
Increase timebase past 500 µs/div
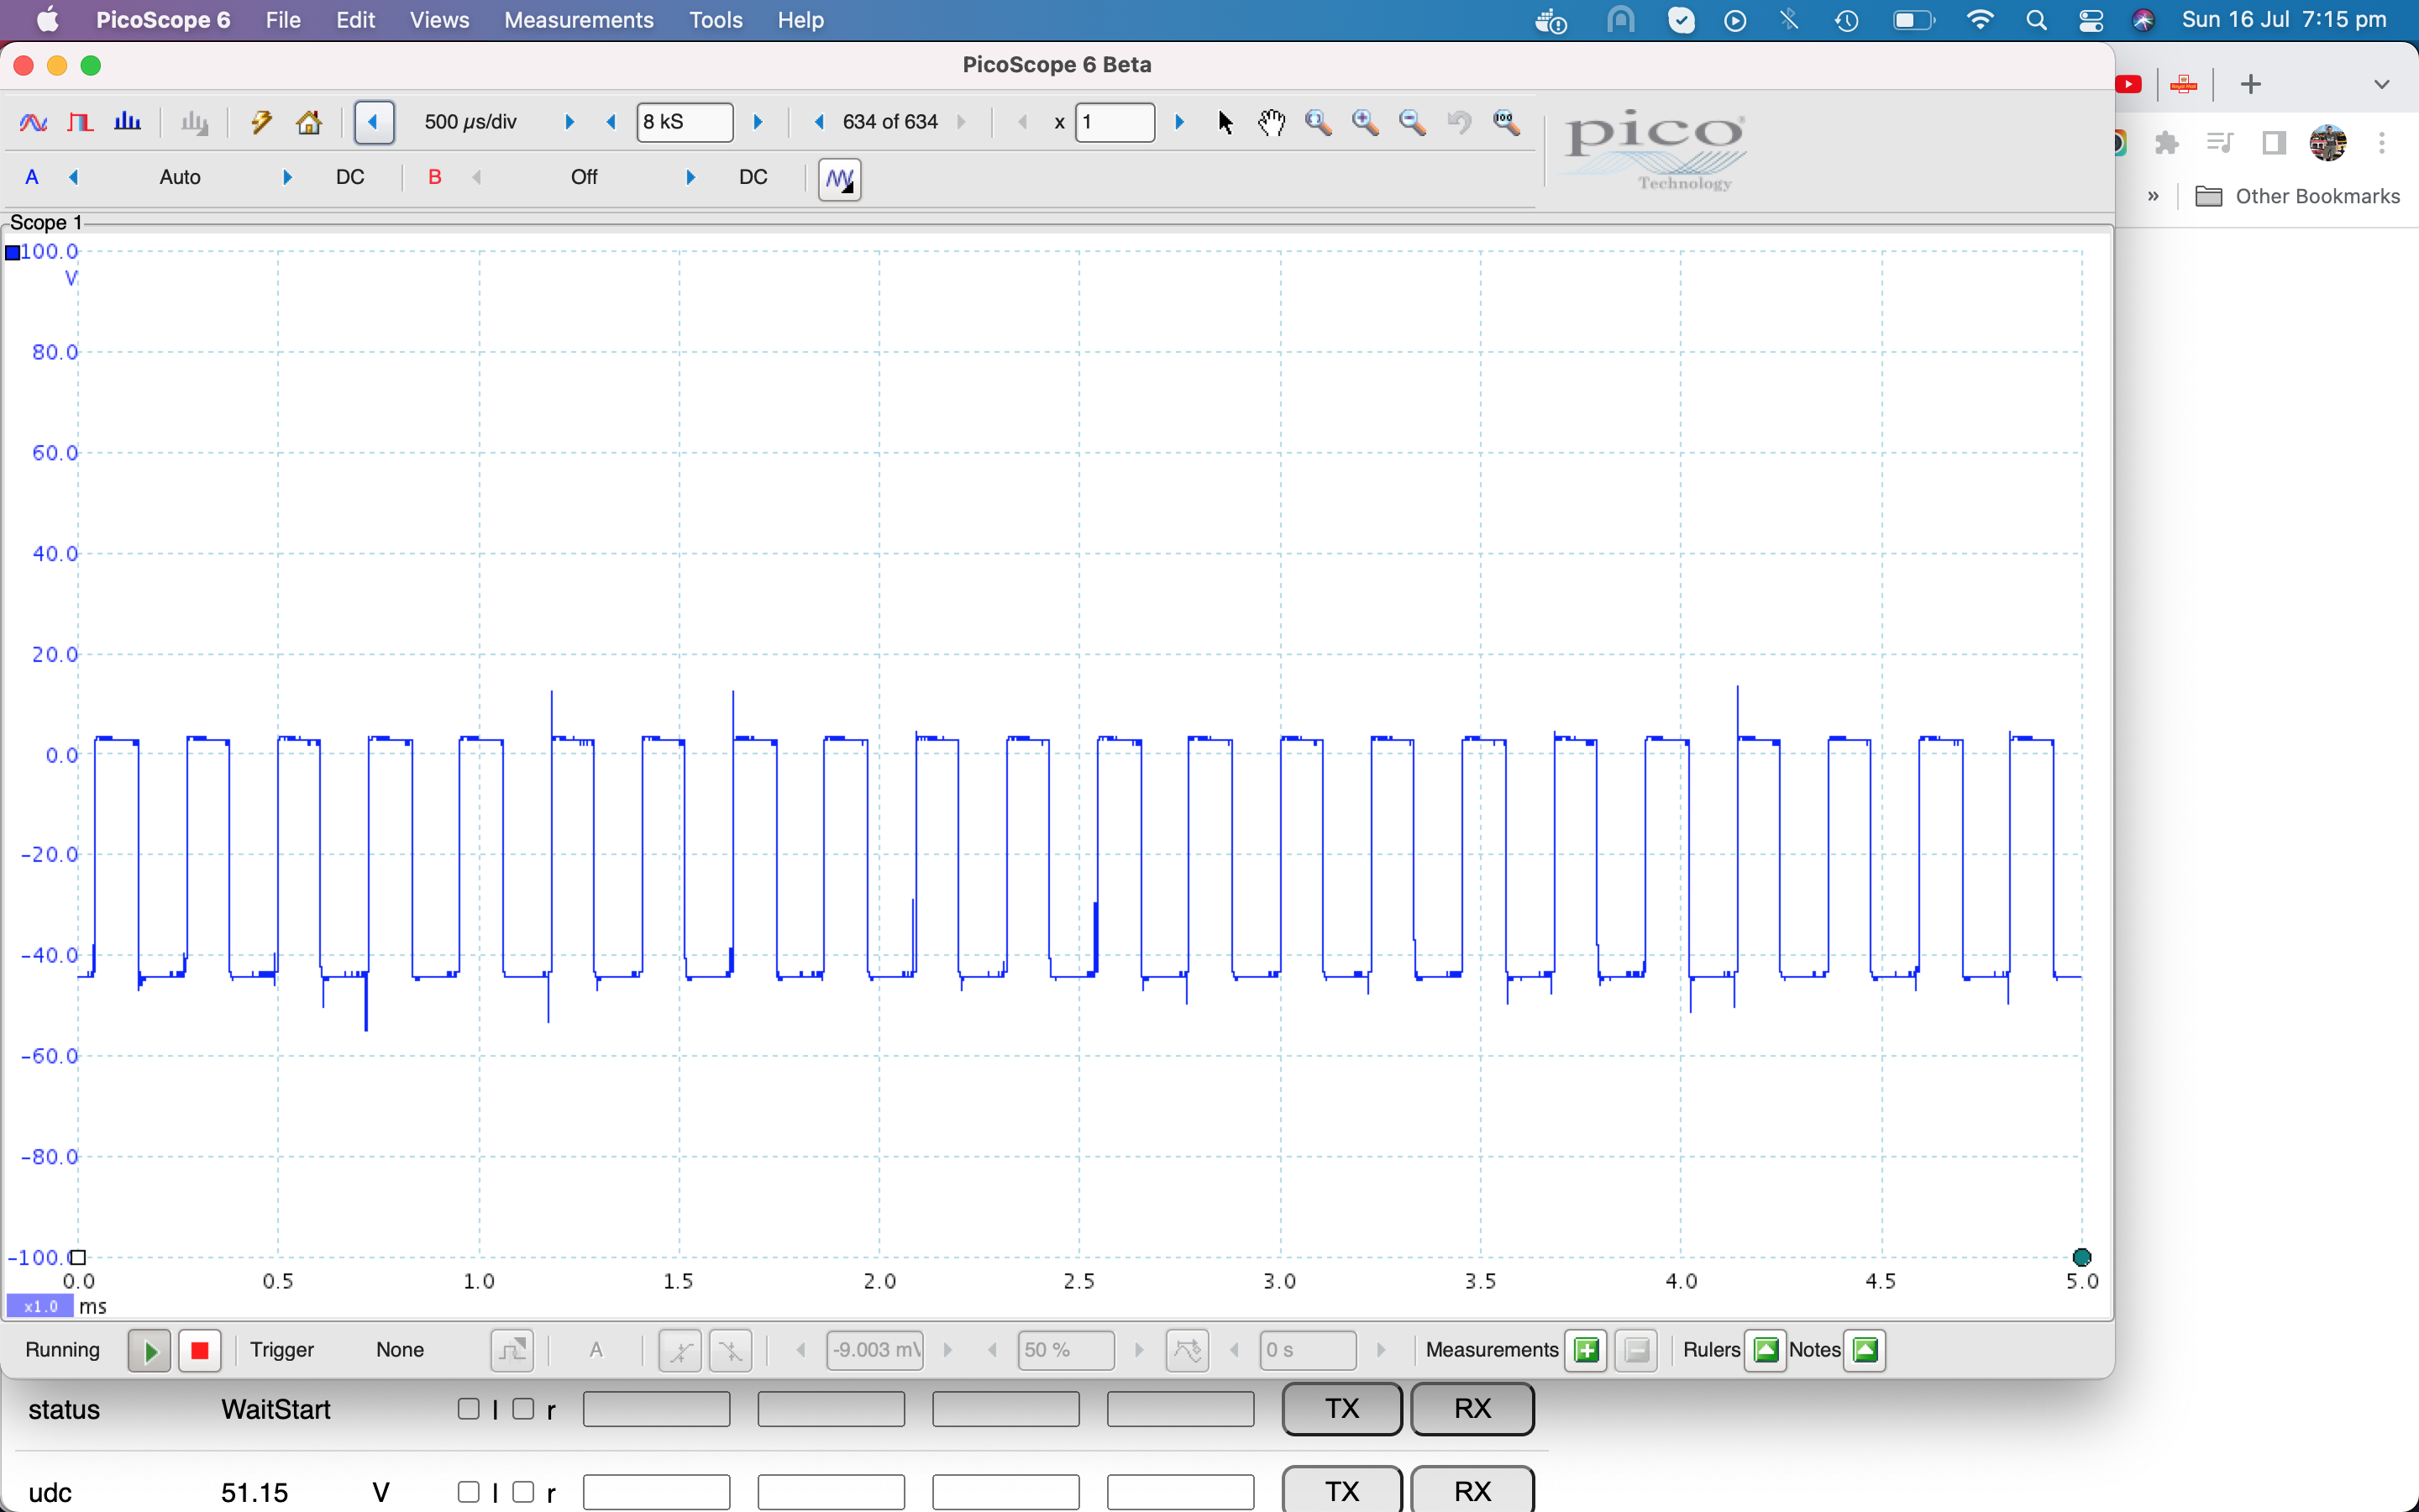[x=569, y=122]
